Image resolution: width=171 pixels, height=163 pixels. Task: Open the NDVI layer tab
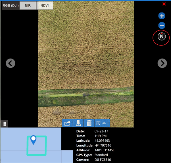(x=44, y=5)
